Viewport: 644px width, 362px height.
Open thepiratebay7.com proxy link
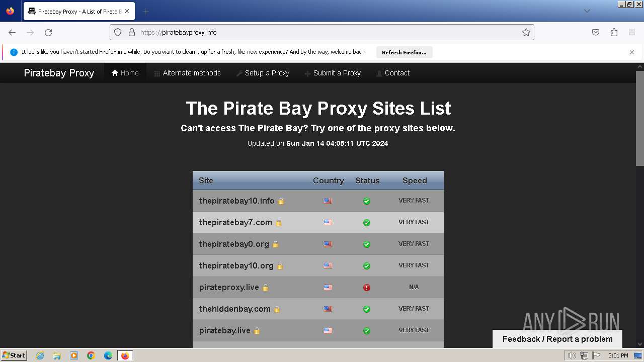coord(235,222)
